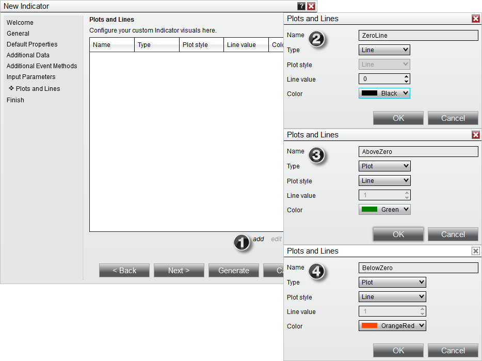This screenshot has width=482, height=361.
Task: Open the Color dropdown showing Black
Action: pos(384,93)
